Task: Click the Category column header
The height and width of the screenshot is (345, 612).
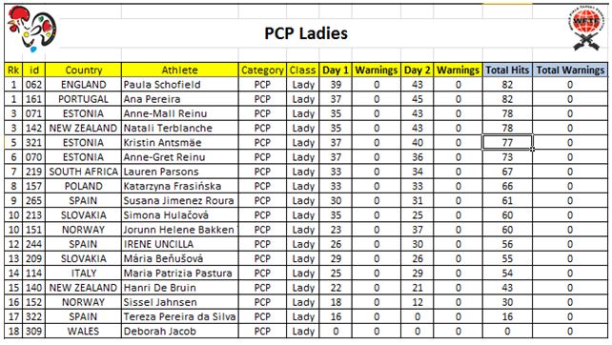Action: [262, 71]
